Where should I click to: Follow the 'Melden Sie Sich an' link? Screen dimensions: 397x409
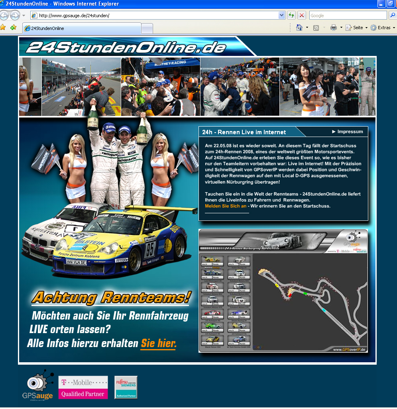[226, 206]
